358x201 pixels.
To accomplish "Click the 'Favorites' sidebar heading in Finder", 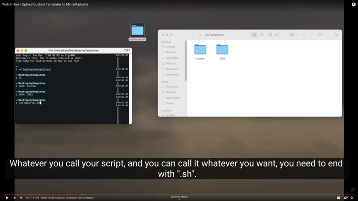I will pyautogui.click(x=166, y=42).
